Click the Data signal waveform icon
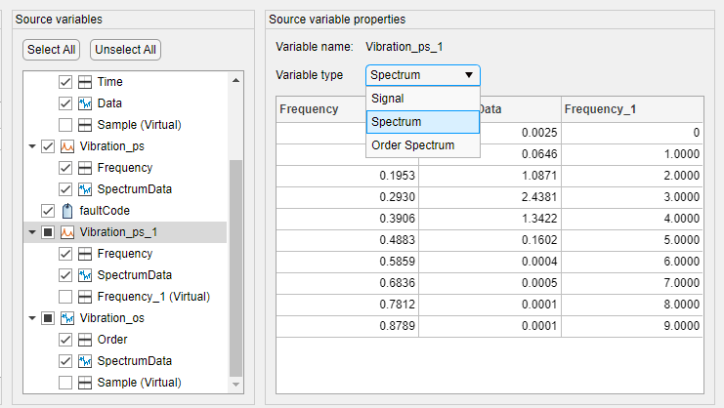724x408 pixels. click(x=85, y=103)
